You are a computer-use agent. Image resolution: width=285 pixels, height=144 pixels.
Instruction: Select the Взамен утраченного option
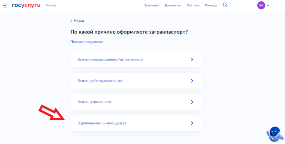[94, 102]
